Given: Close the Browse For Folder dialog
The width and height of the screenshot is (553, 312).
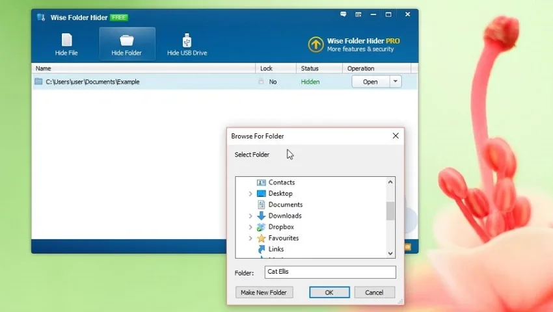Looking at the screenshot, I should pos(396,136).
